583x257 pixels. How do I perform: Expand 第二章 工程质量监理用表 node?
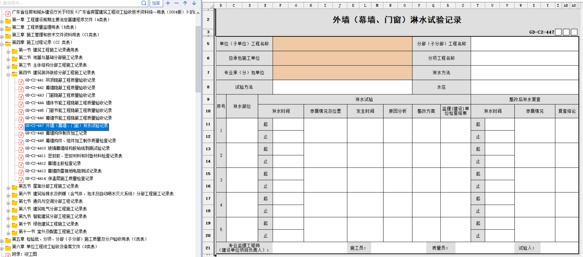2,29
